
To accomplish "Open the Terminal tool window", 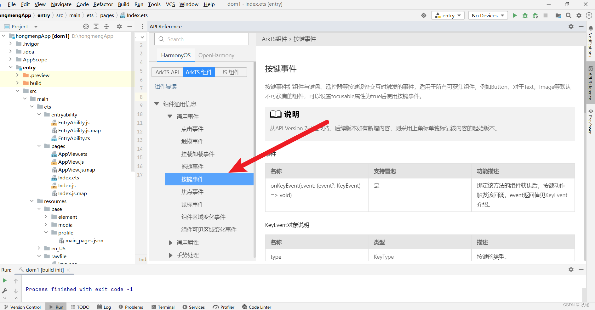I will [x=163, y=307].
